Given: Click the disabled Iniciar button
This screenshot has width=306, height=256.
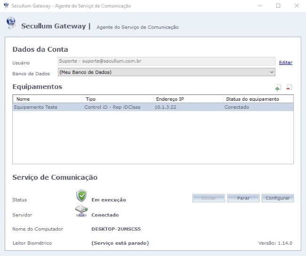Looking at the screenshot, I should click(208, 198).
